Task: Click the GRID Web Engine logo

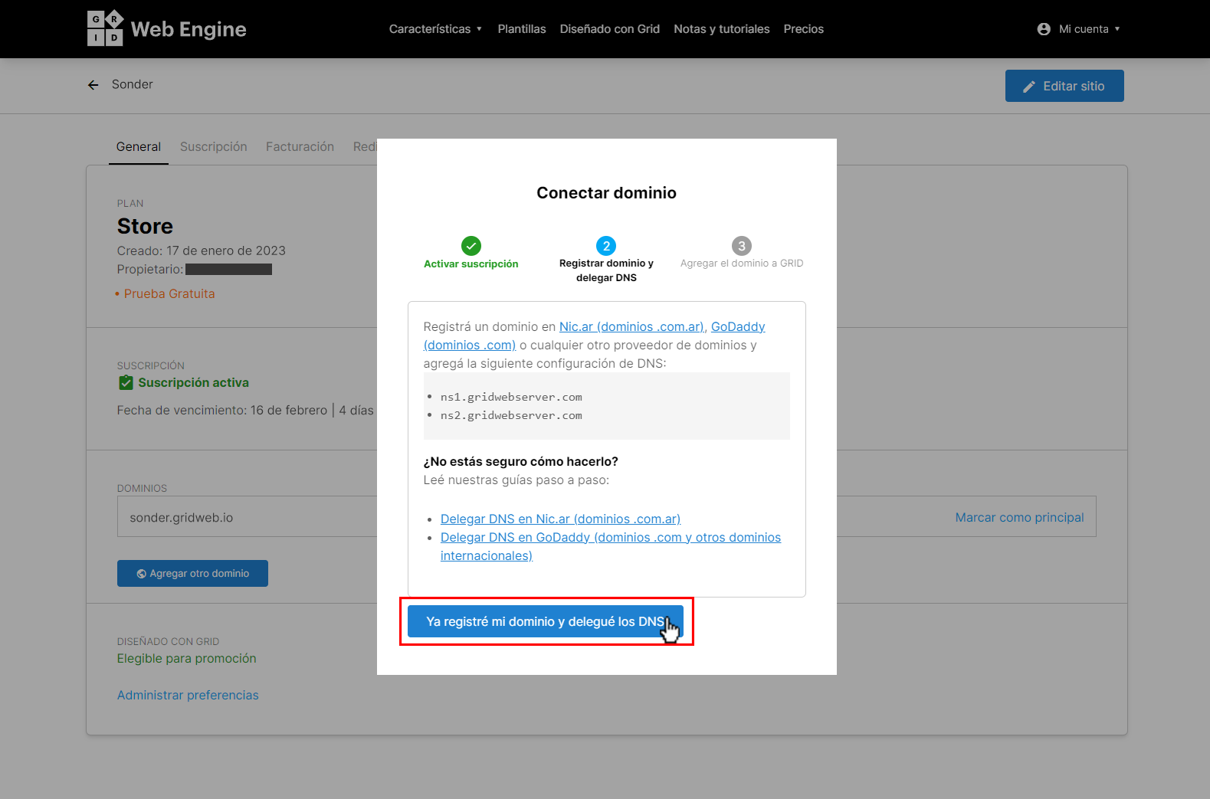Action: (166, 28)
